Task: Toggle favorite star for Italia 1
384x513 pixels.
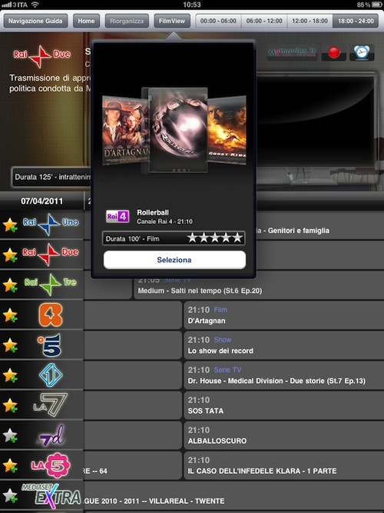Action: (x=10, y=375)
